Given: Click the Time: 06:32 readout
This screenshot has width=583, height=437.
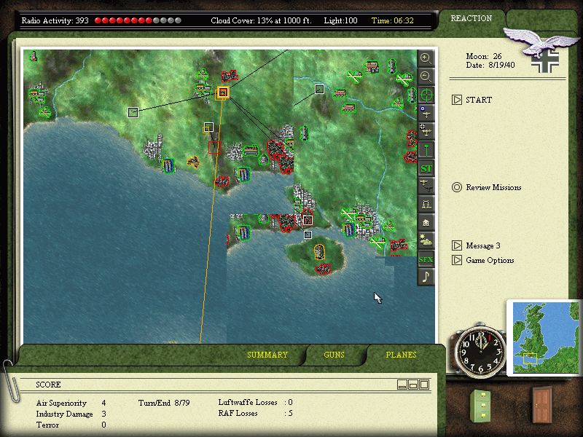Looking at the screenshot, I should coord(393,20).
